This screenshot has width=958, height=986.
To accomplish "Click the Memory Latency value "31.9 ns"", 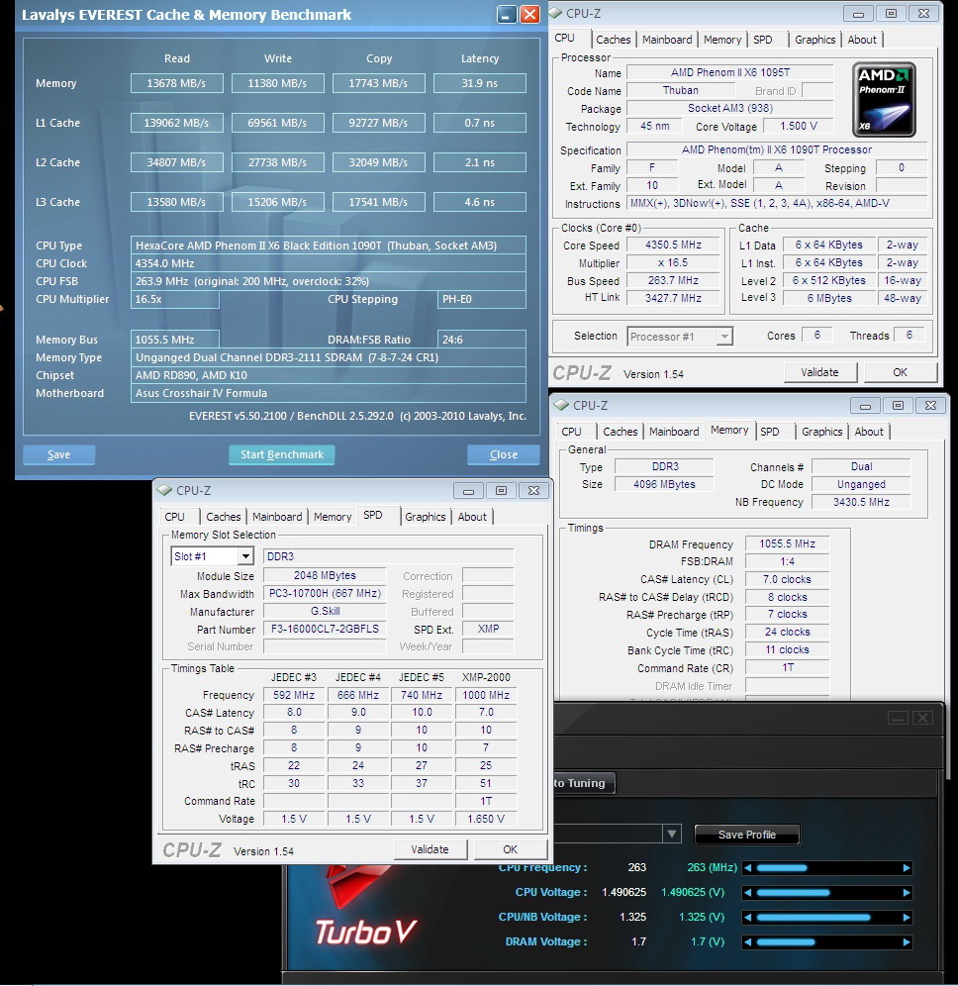I will pos(480,83).
